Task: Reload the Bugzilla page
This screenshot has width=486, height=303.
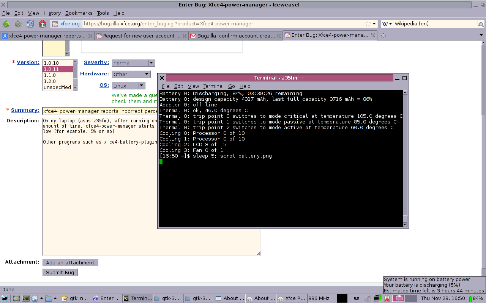Action: click(30, 23)
